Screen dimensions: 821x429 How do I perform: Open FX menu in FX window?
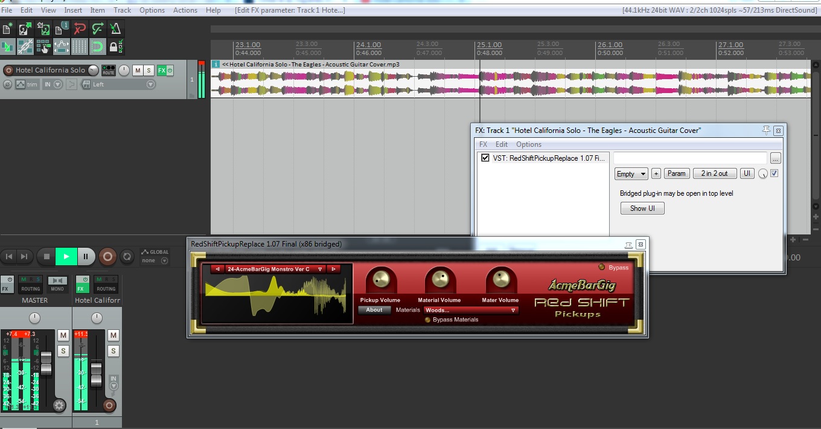(483, 144)
